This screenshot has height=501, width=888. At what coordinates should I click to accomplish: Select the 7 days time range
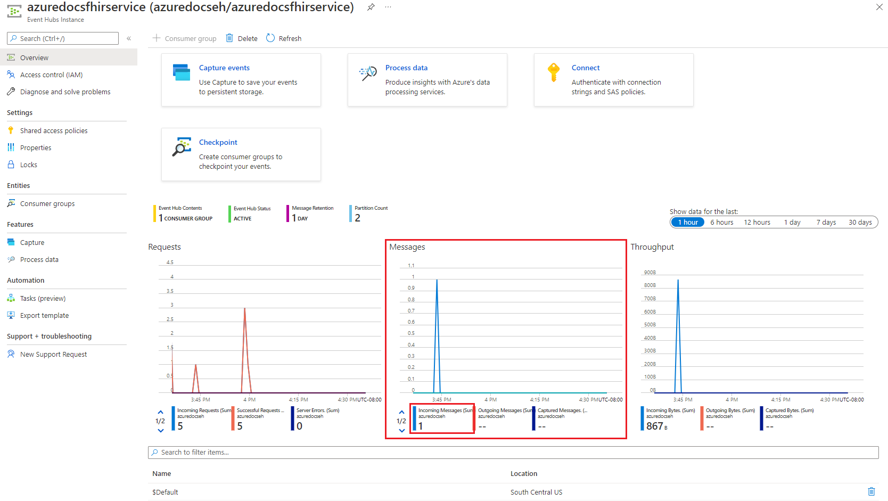(826, 223)
